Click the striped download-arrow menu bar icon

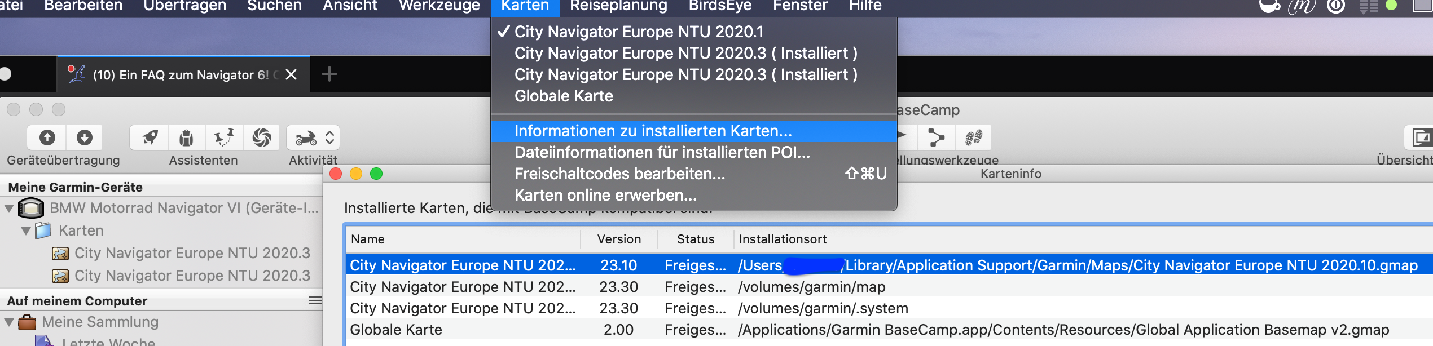[x=1368, y=6]
